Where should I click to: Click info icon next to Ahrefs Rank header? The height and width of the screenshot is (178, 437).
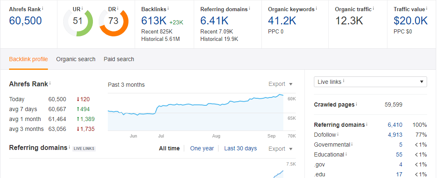43,8
